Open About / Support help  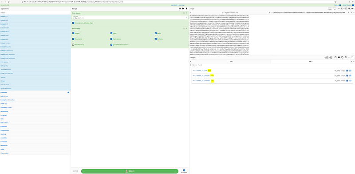tap(353, 5)
